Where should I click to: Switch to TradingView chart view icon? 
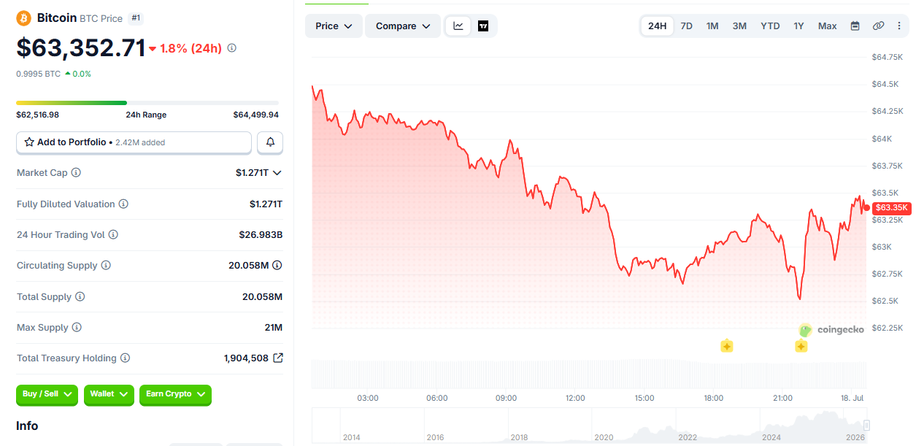coord(483,26)
